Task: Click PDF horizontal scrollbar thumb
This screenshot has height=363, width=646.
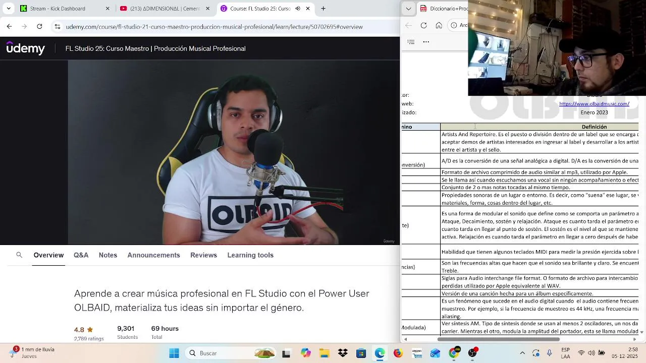Action: 498,339
